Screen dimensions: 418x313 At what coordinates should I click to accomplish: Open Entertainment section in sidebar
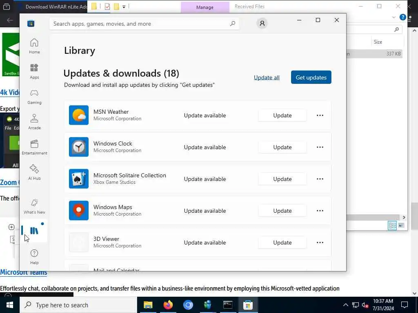pos(34,147)
